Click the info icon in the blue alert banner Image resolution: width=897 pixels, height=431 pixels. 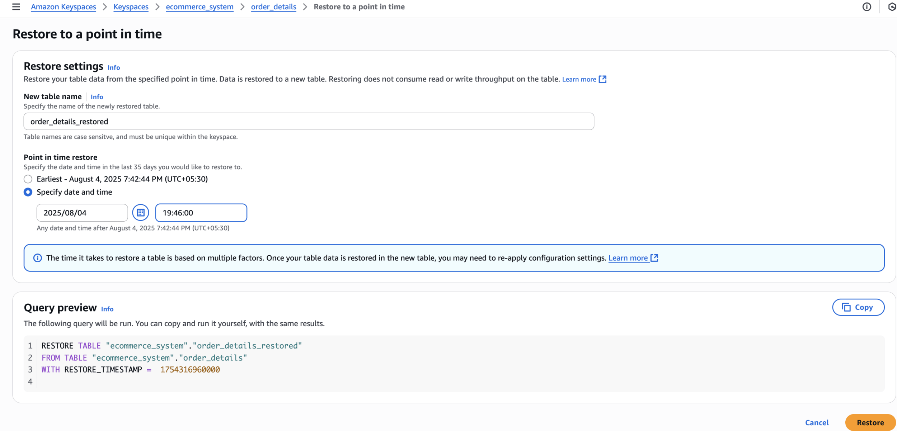click(x=37, y=258)
